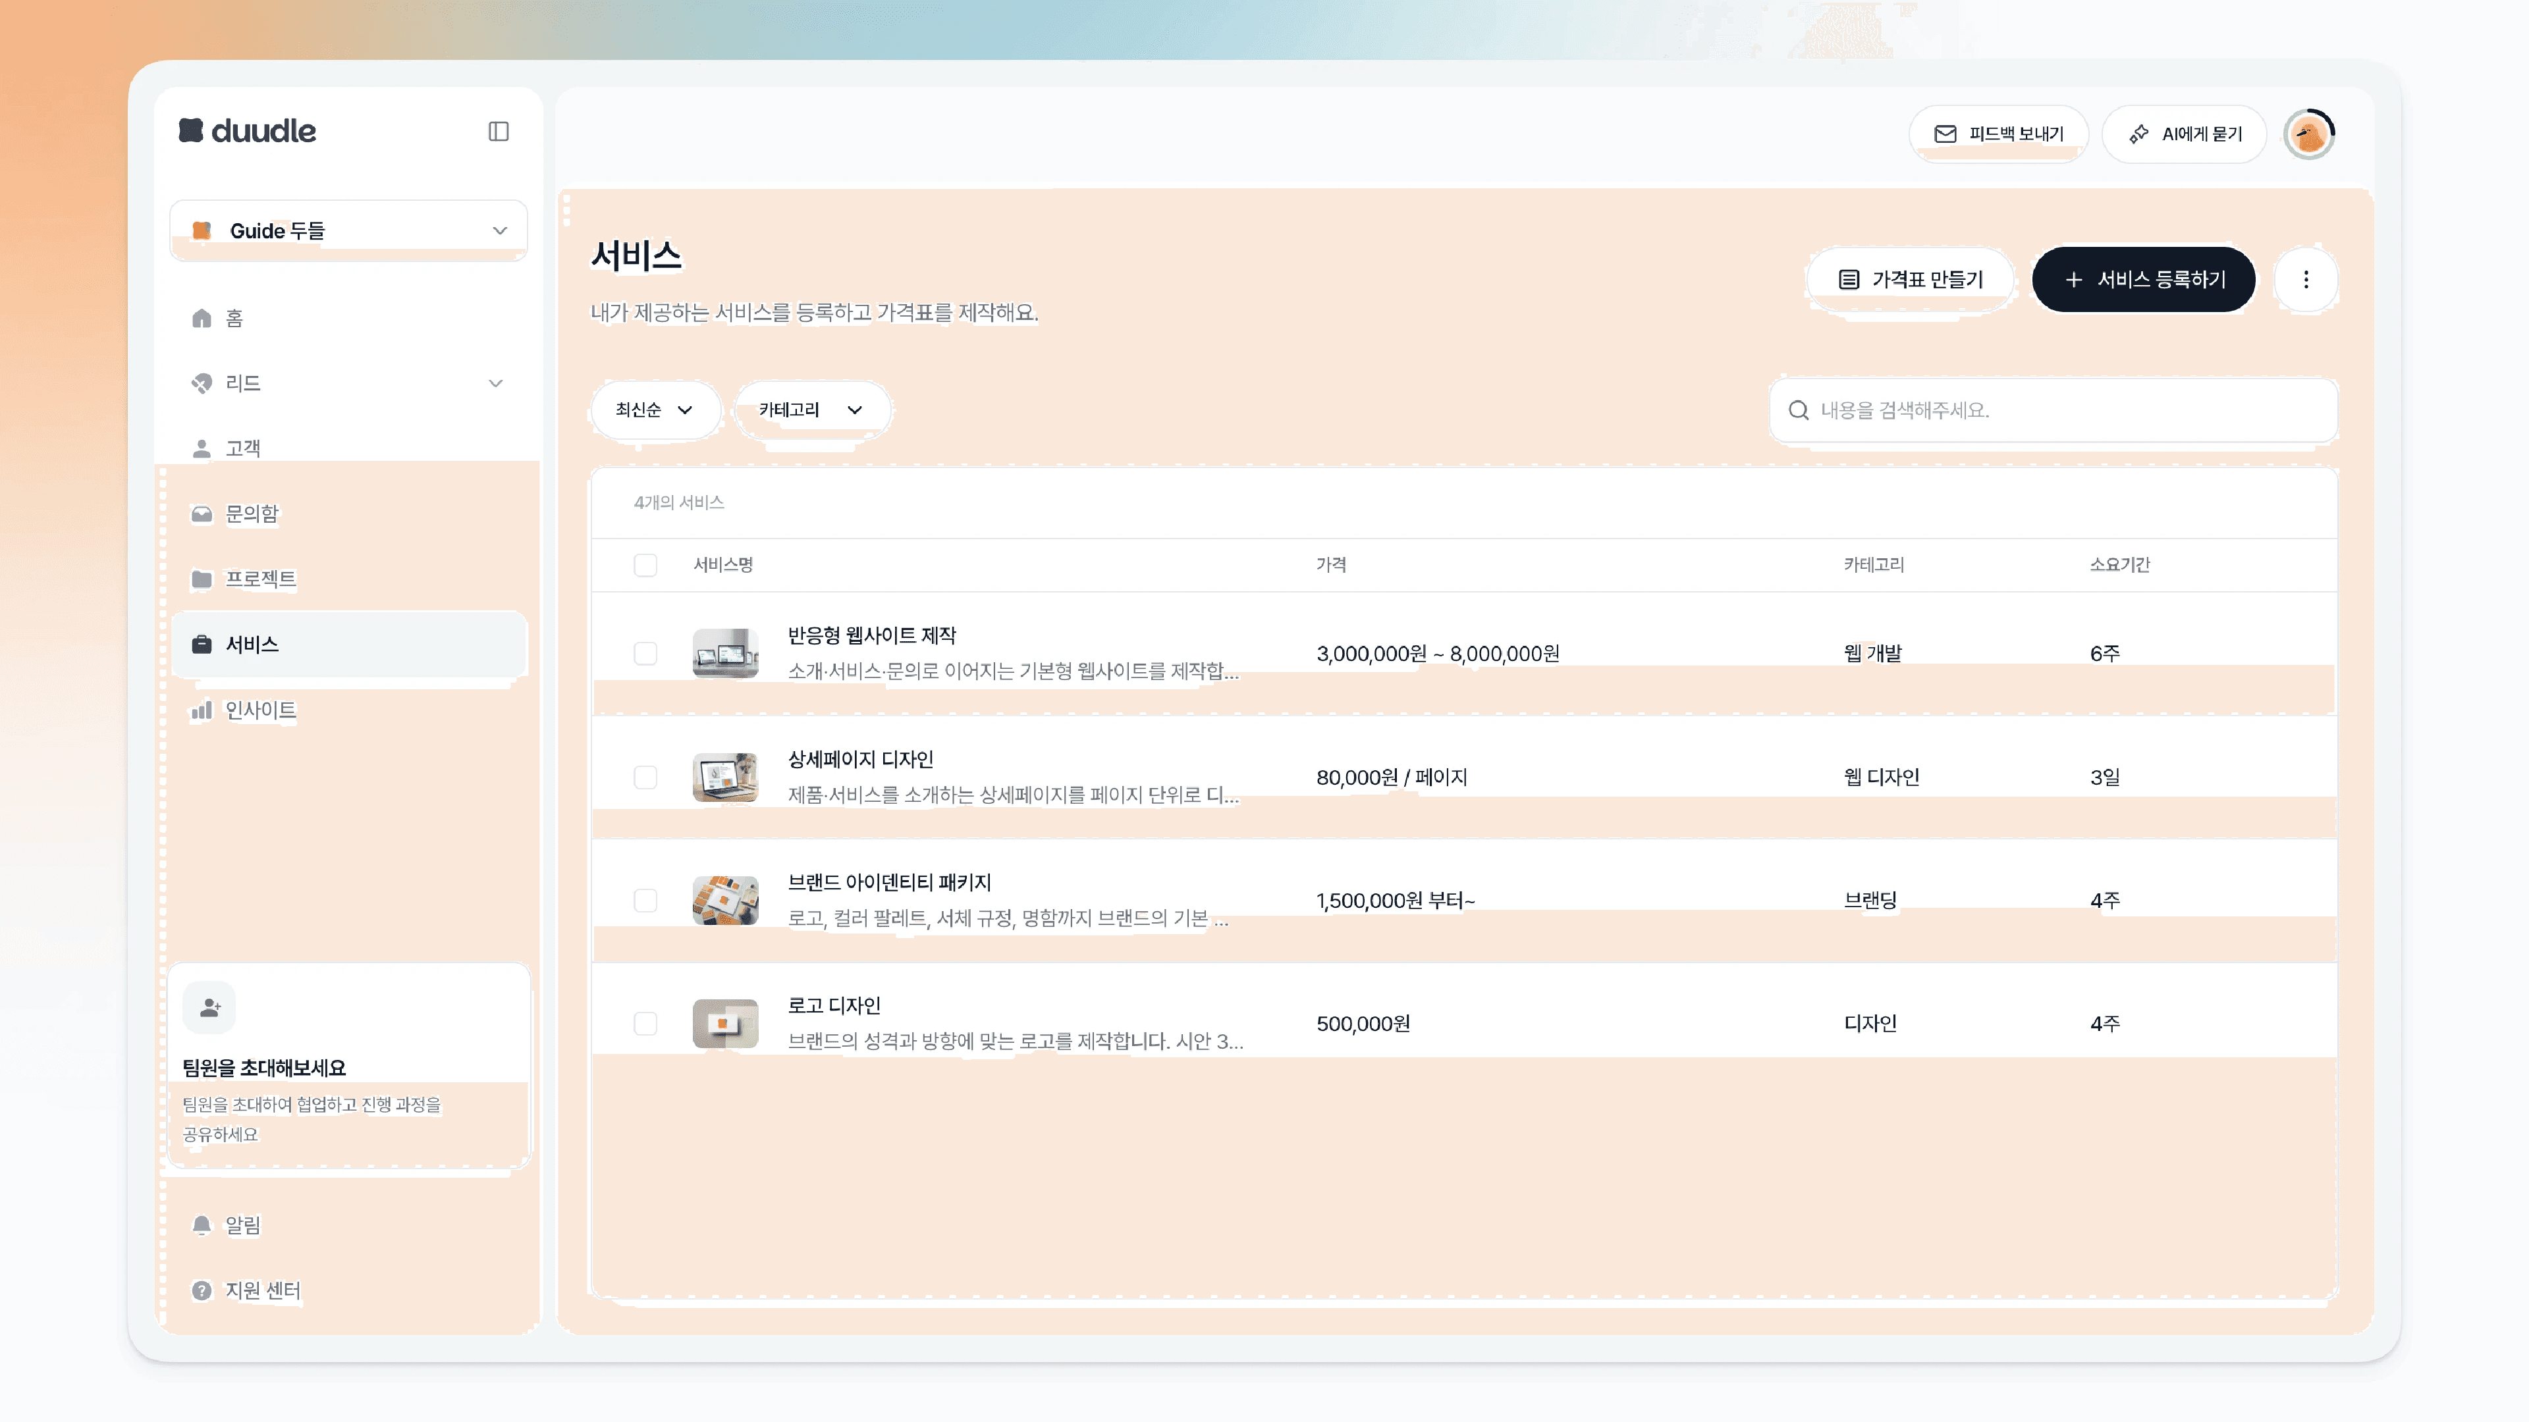Click the 가격 column header

tap(1331, 566)
